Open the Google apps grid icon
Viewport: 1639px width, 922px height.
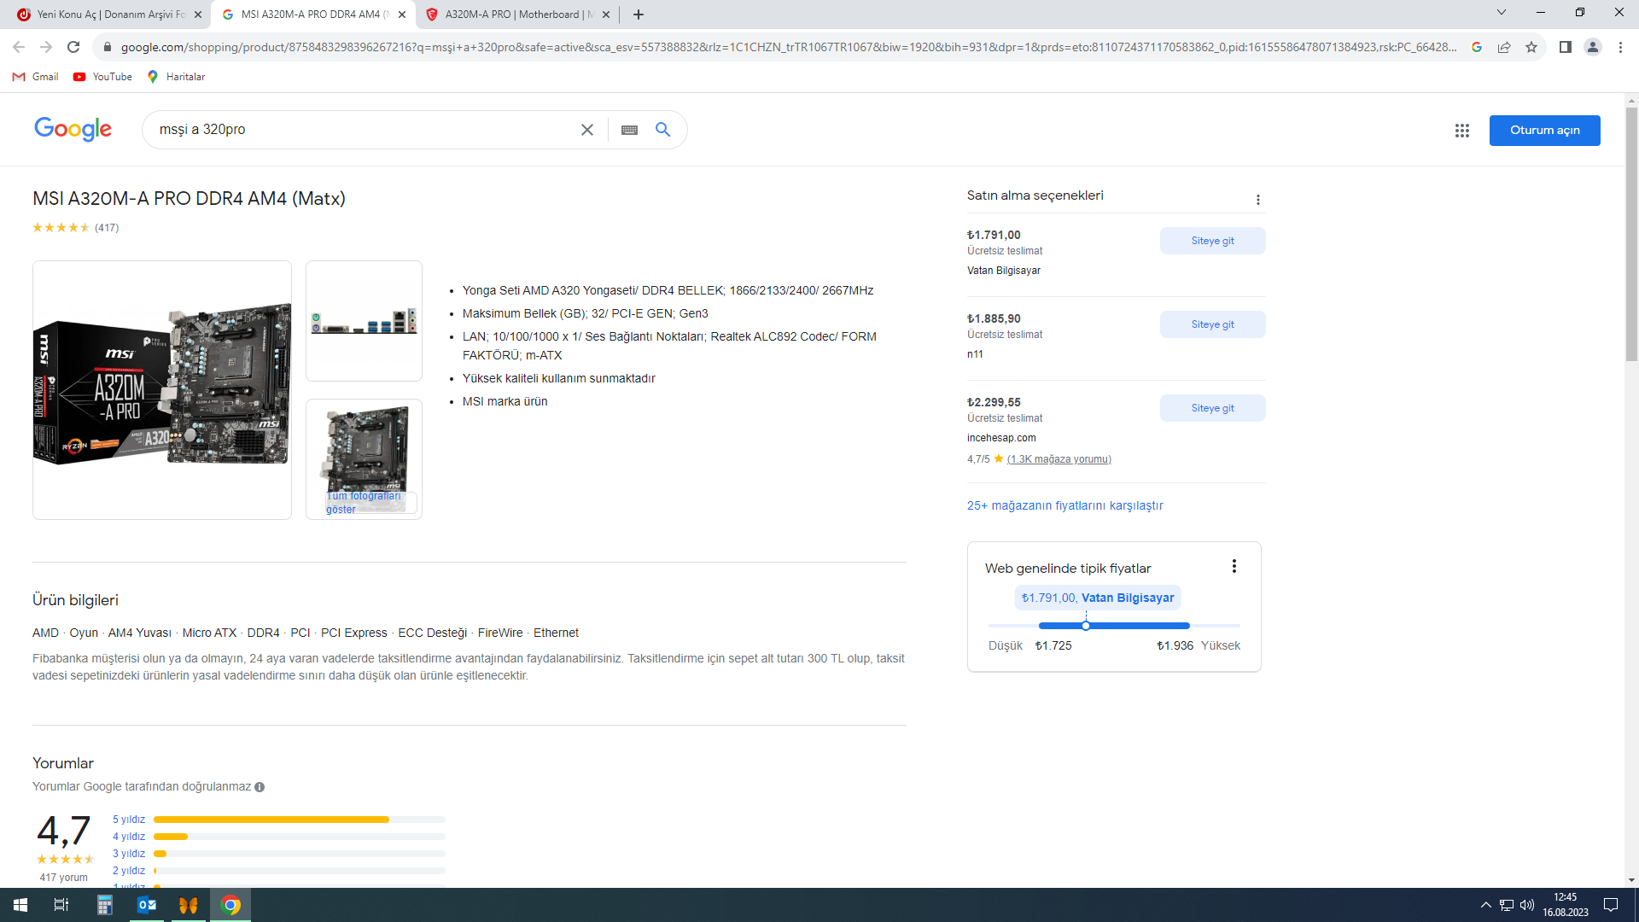tap(1461, 131)
